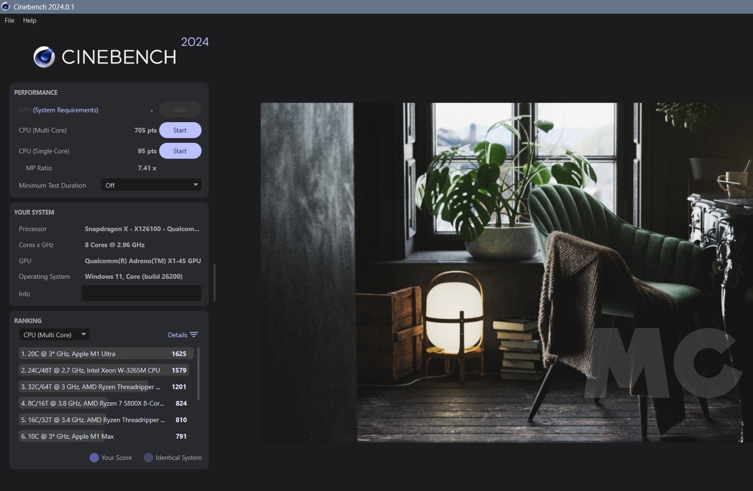This screenshot has height=491, width=753.
Task: Click the disabled GPU Start button
Action: (x=180, y=110)
